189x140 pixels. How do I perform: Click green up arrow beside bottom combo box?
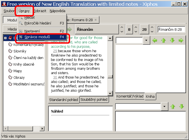(x=173, y=106)
